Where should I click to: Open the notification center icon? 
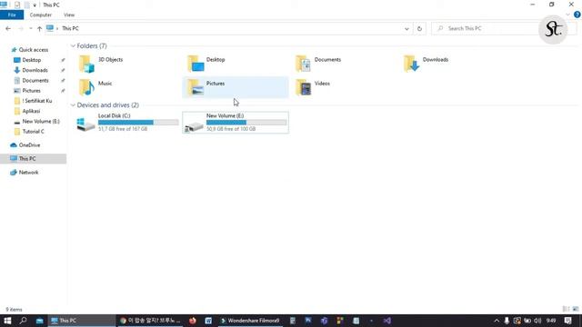pos(567,321)
